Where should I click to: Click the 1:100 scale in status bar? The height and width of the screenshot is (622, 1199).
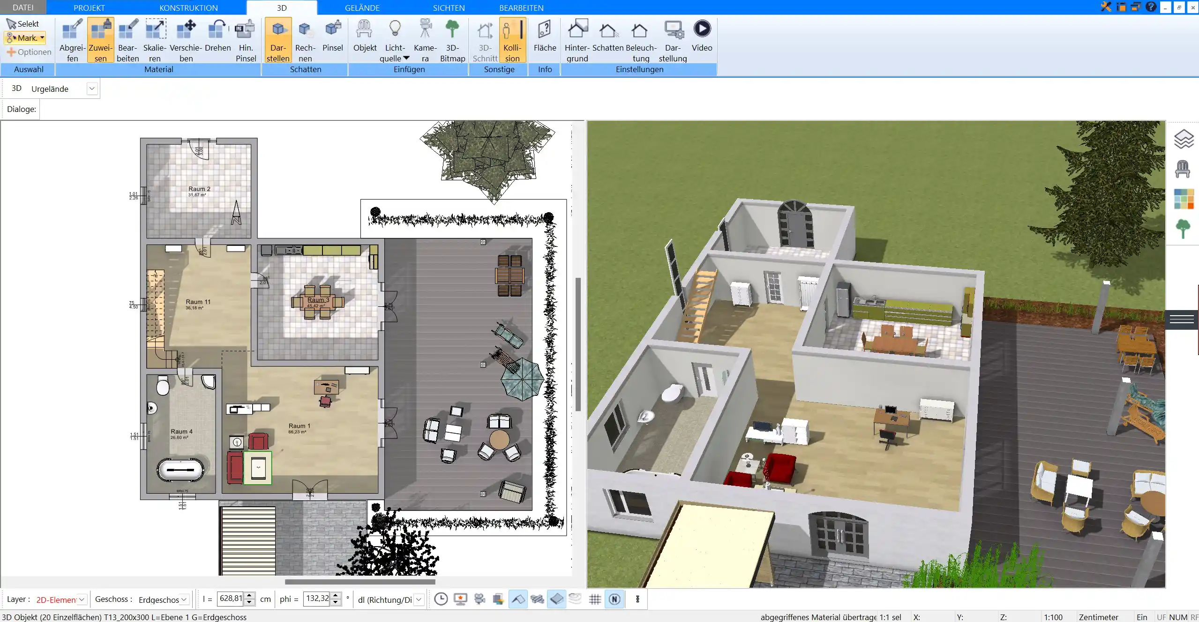tap(1053, 617)
